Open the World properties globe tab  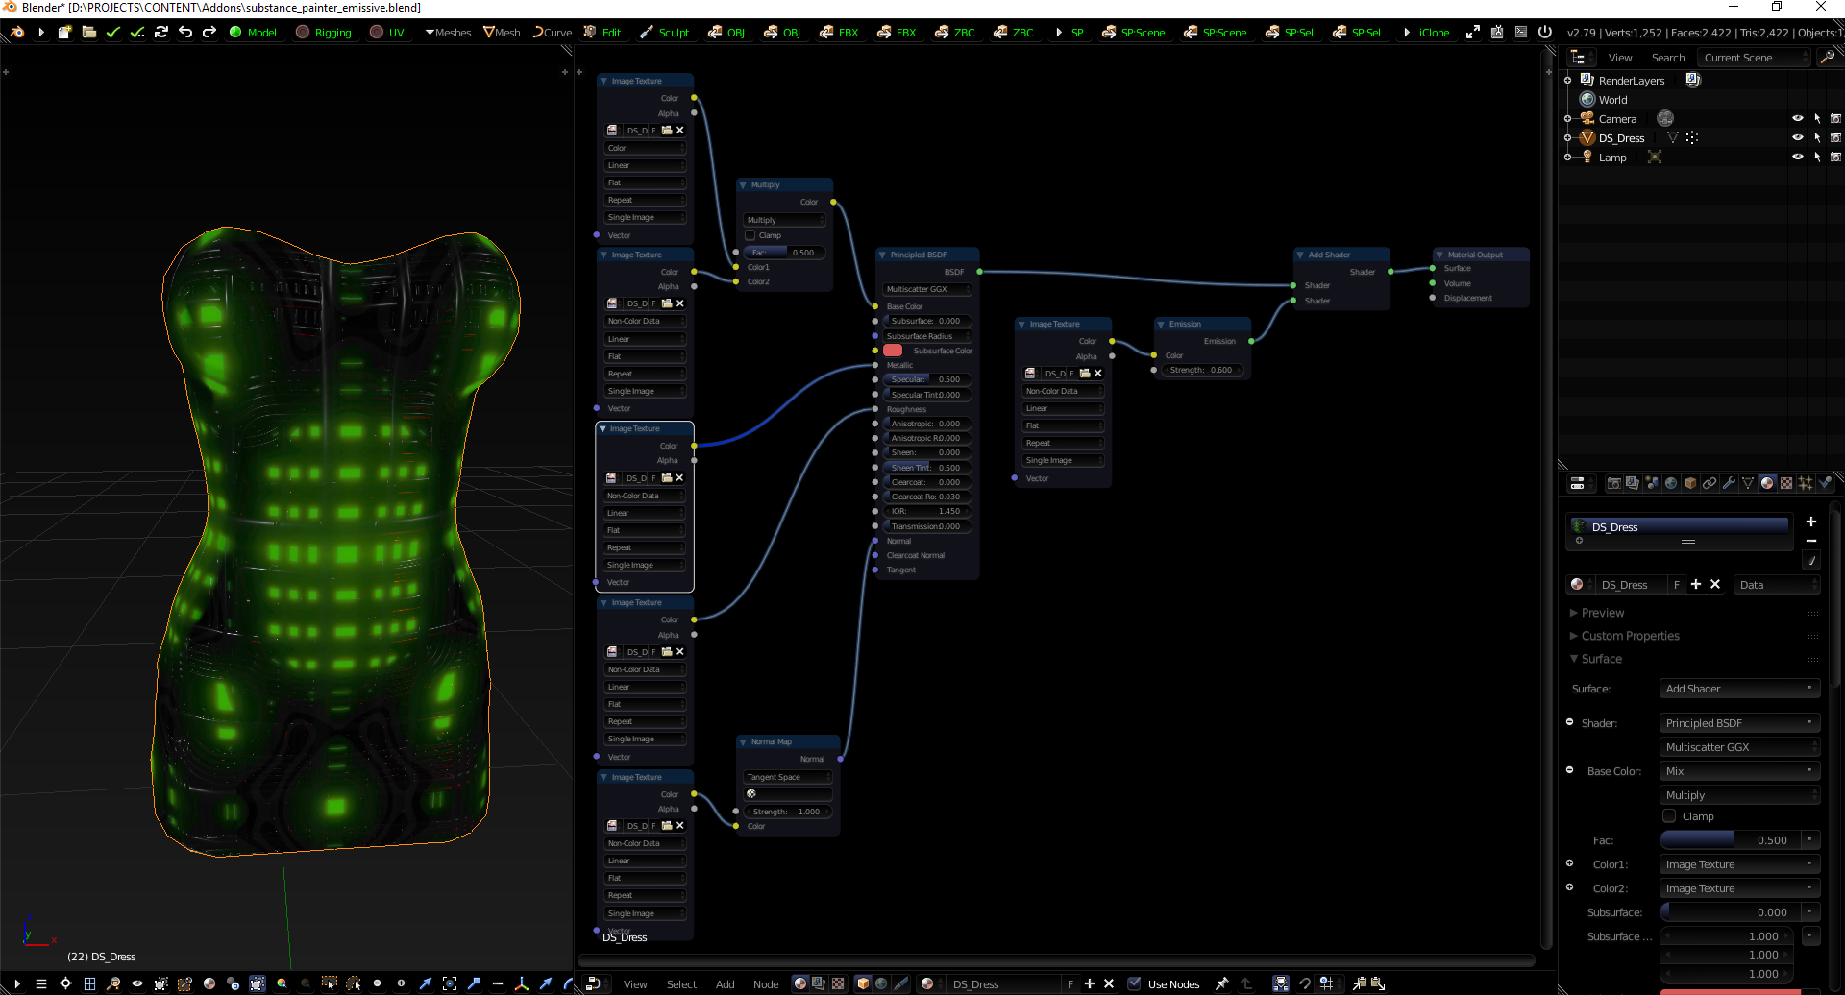(x=1671, y=483)
